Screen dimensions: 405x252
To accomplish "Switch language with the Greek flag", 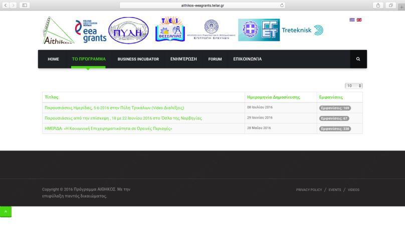I will click(x=352, y=19).
